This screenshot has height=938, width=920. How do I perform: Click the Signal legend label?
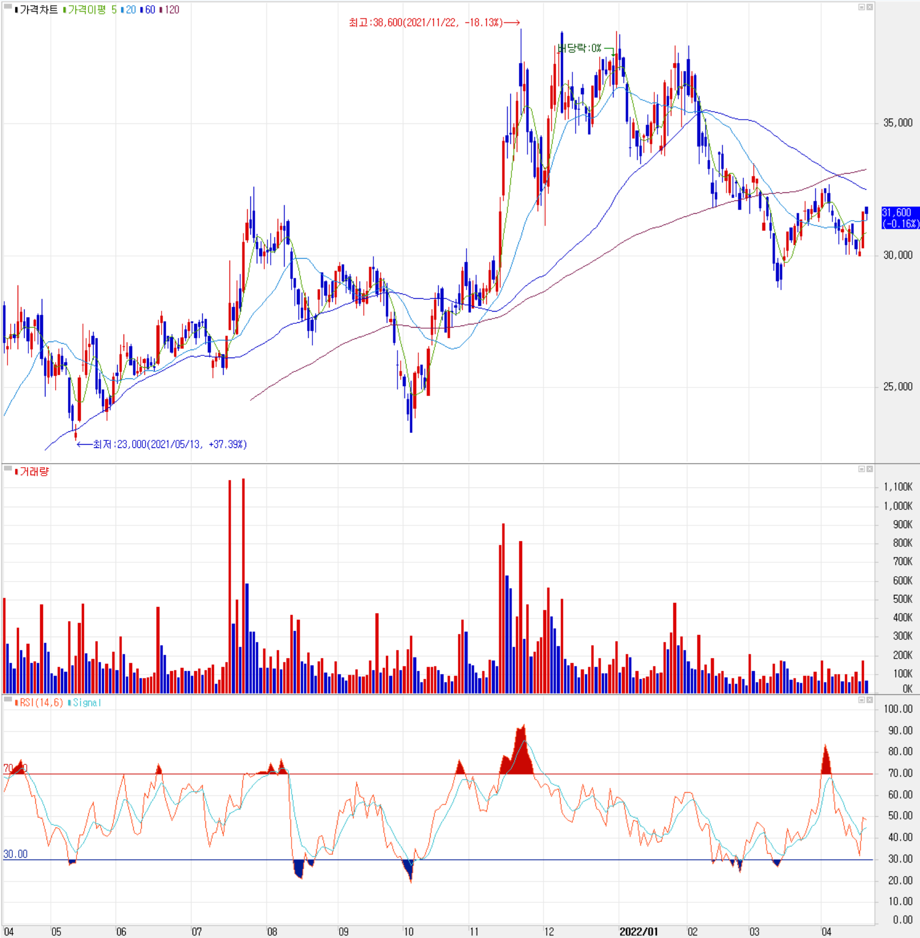(87, 702)
